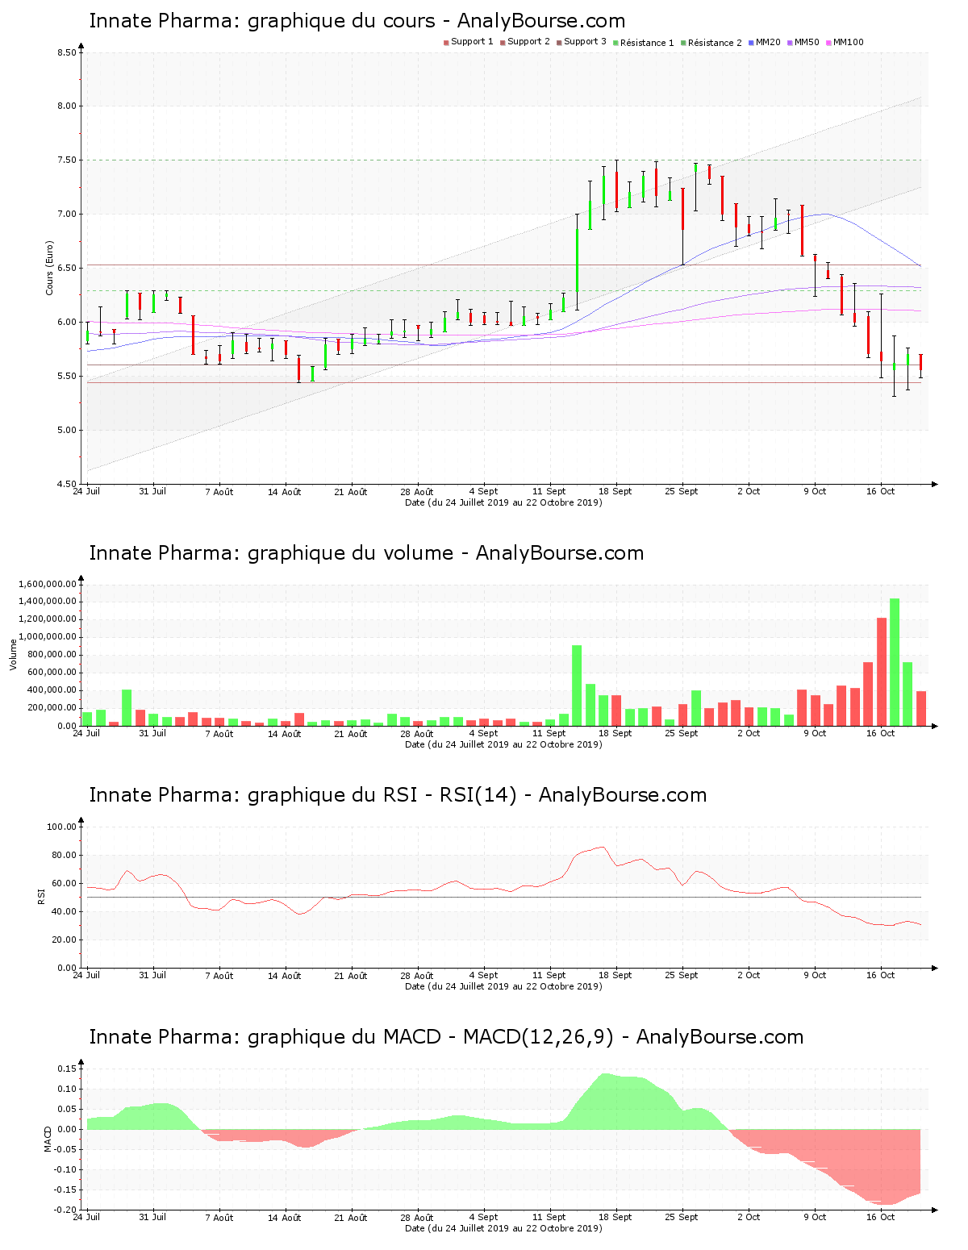Click '2 Oct' date label on MACD chart

(748, 1217)
